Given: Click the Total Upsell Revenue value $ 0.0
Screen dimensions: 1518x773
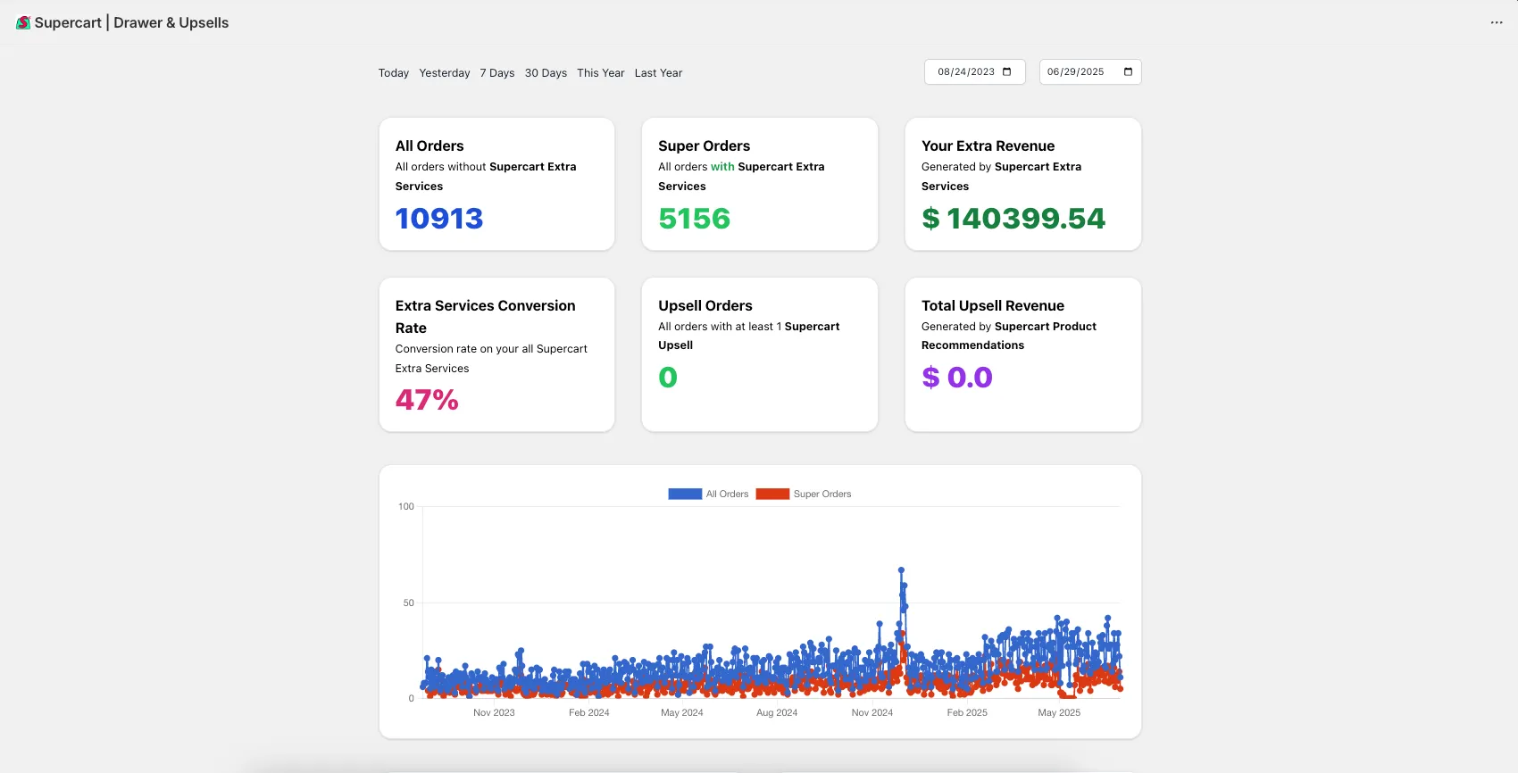Looking at the screenshot, I should pyautogui.click(x=957, y=378).
